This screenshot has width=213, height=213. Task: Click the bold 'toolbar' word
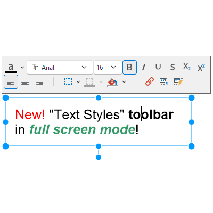151,114
